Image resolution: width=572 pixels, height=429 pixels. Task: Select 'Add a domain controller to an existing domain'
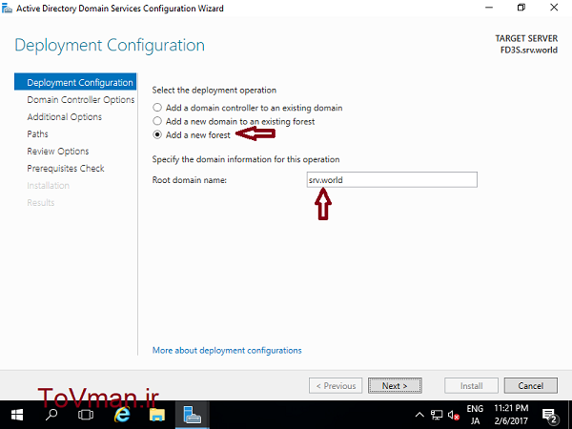(157, 108)
